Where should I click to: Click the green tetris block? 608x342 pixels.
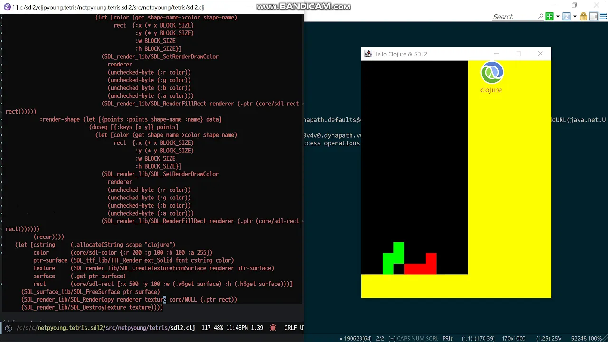coord(393,258)
